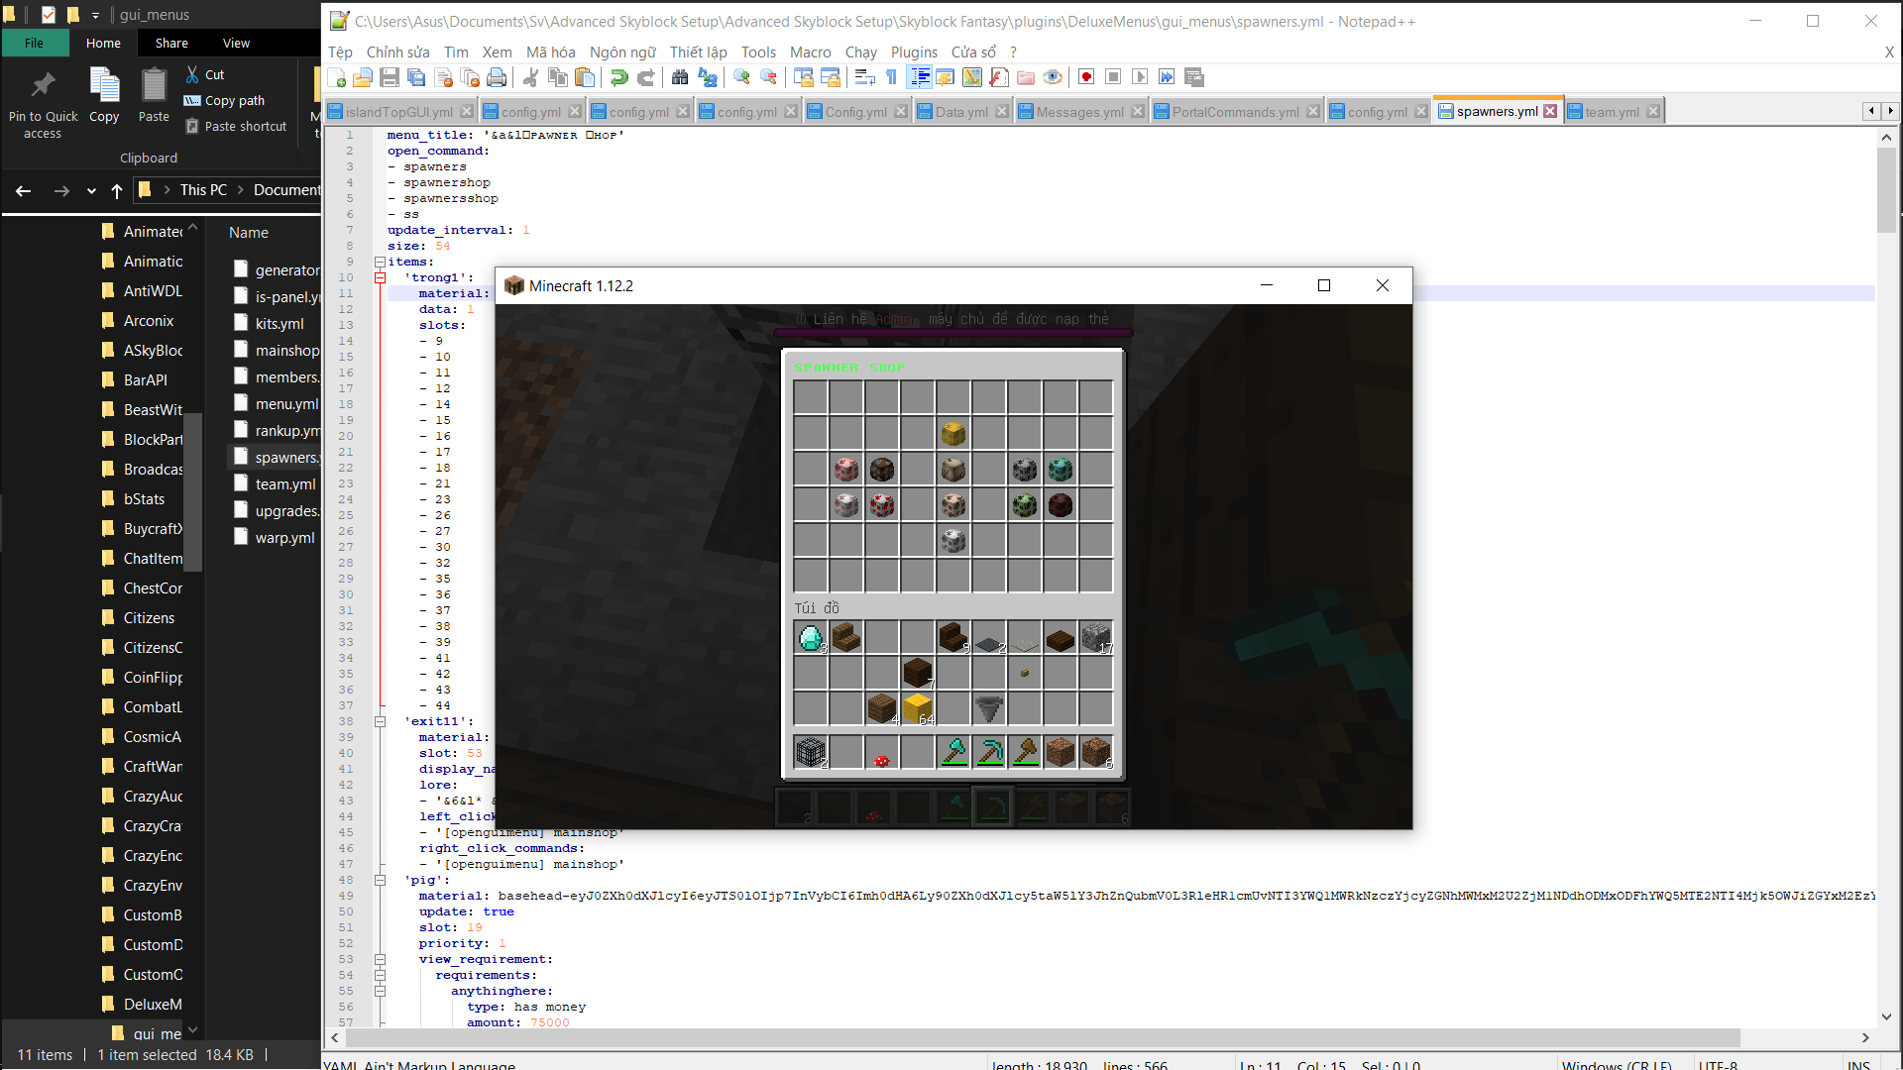This screenshot has height=1070, width=1903.
Task: Start macro recording with red dot icon
Action: pyautogui.click(x=1086, y=77)
